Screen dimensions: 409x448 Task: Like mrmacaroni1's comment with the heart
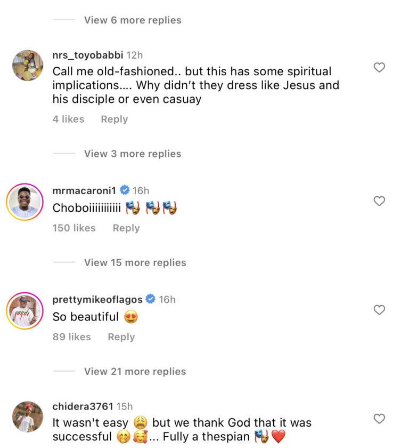[x=379, y=201]
